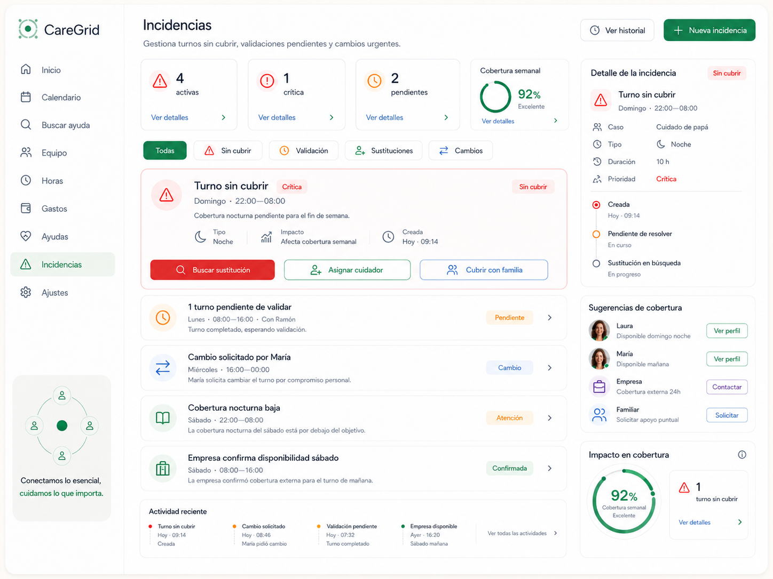Viewport: 773px width, 579px height.
Task: Click the Creada timeline marker
Action: click(596, 205)
